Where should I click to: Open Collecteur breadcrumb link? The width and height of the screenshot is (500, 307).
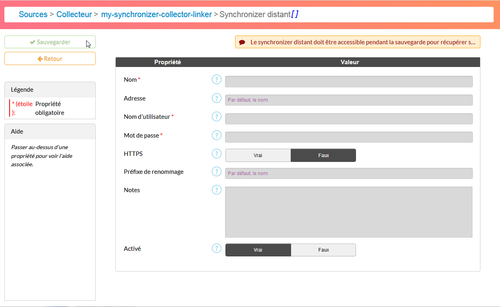point(74,14)
